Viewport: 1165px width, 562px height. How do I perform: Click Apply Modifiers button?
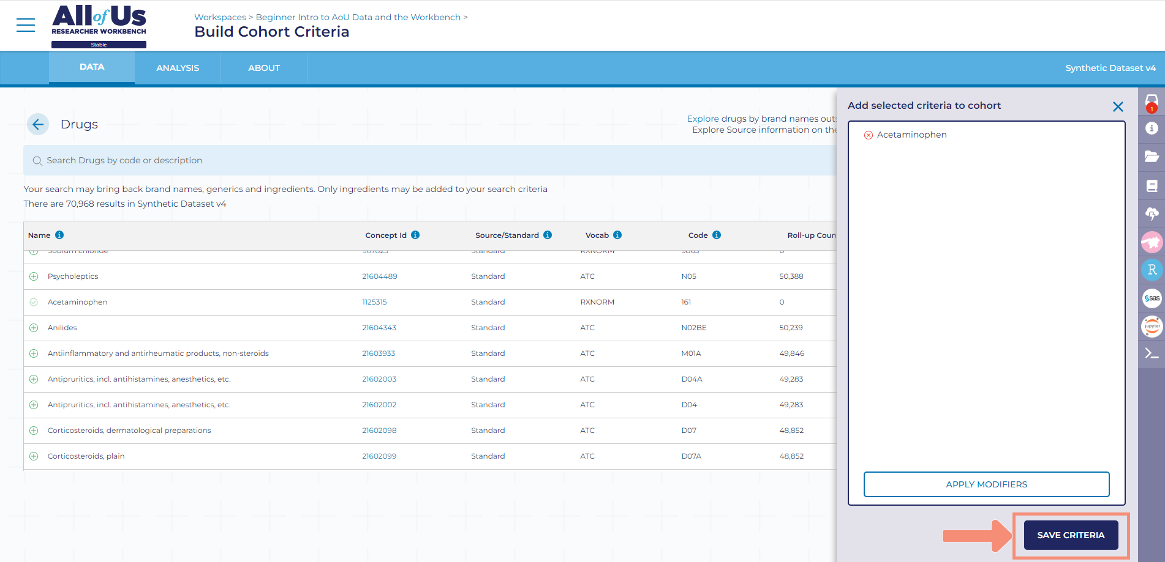[x=986, y=484]
